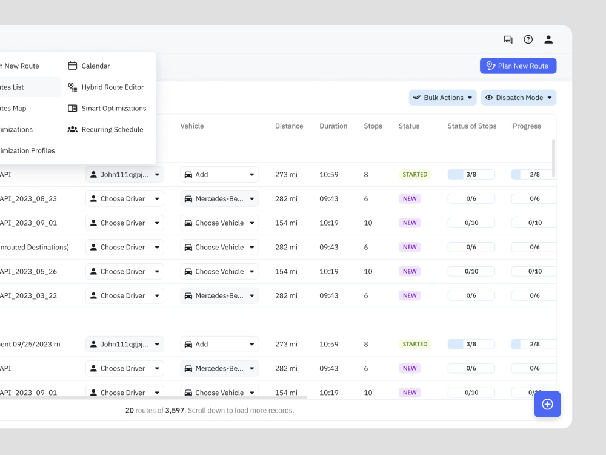Expand Mercedes-Be... vehicle dropdown for API_2023_03_22

click(219, 296)
